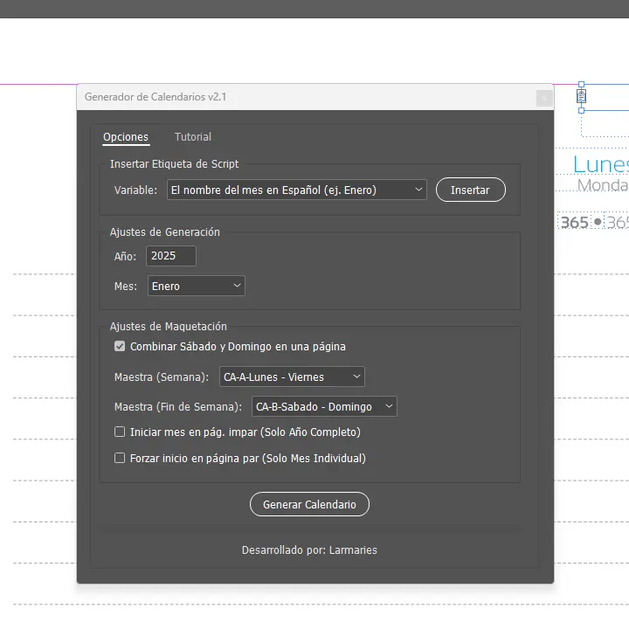Enable Iniciar mes en pág. impar

tap(120, 432)
